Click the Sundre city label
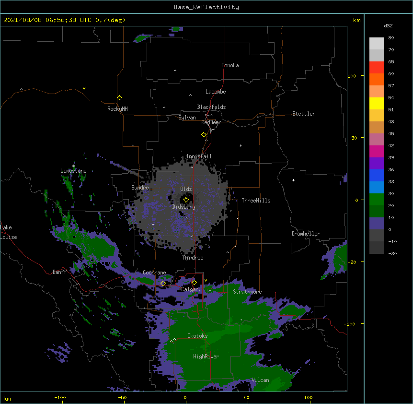413x404 pixels. (140, 188)
